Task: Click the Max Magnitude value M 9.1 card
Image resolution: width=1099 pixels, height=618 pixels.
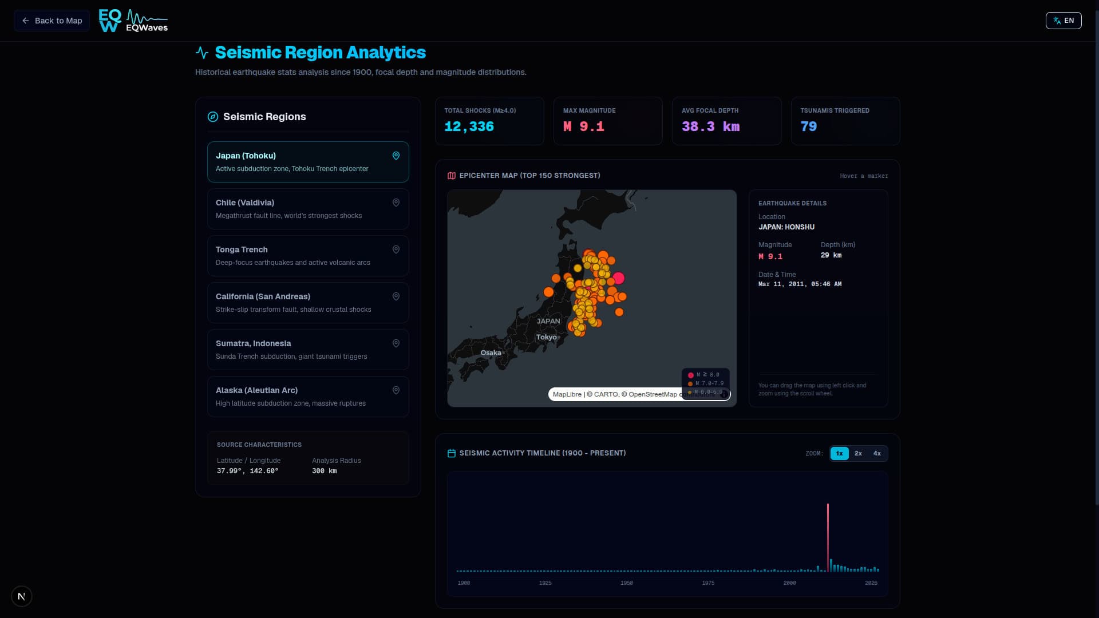Action: [608, 121]
